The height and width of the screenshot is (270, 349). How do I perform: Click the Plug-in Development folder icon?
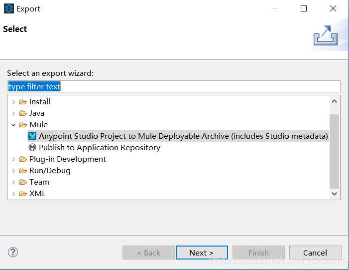click(23, 159)
